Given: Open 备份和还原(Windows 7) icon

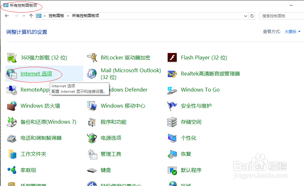Looking at the screenshot, I should (x=12, y=122).
